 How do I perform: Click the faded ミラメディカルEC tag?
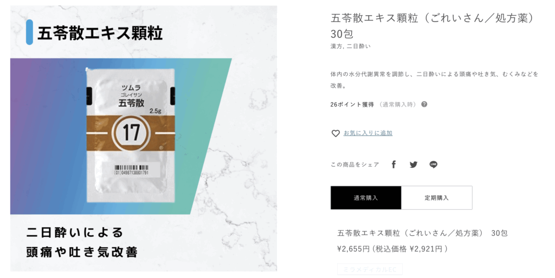pos(370,269)
